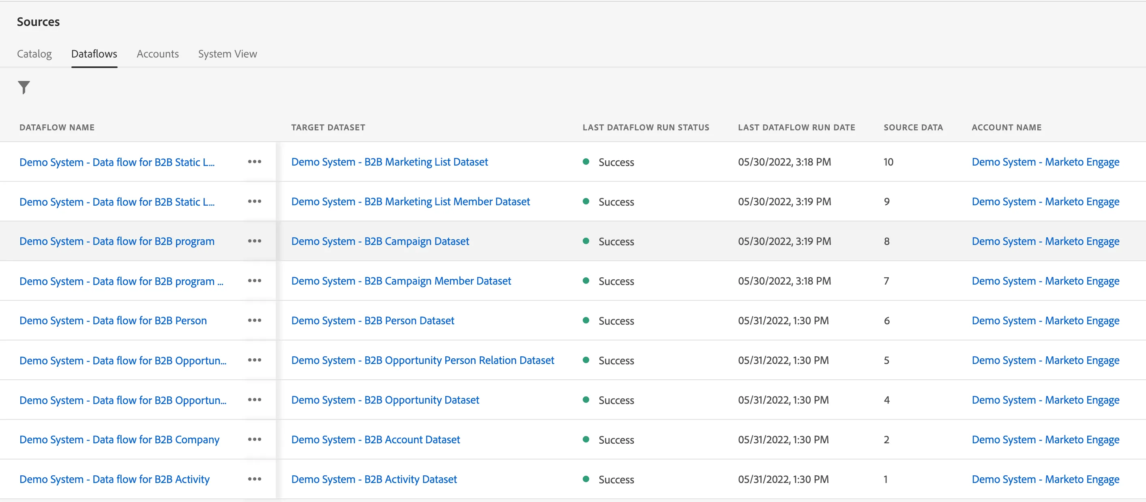
Task: Open Data flow for B2B Activity link
Action: (x=114, y=479)
